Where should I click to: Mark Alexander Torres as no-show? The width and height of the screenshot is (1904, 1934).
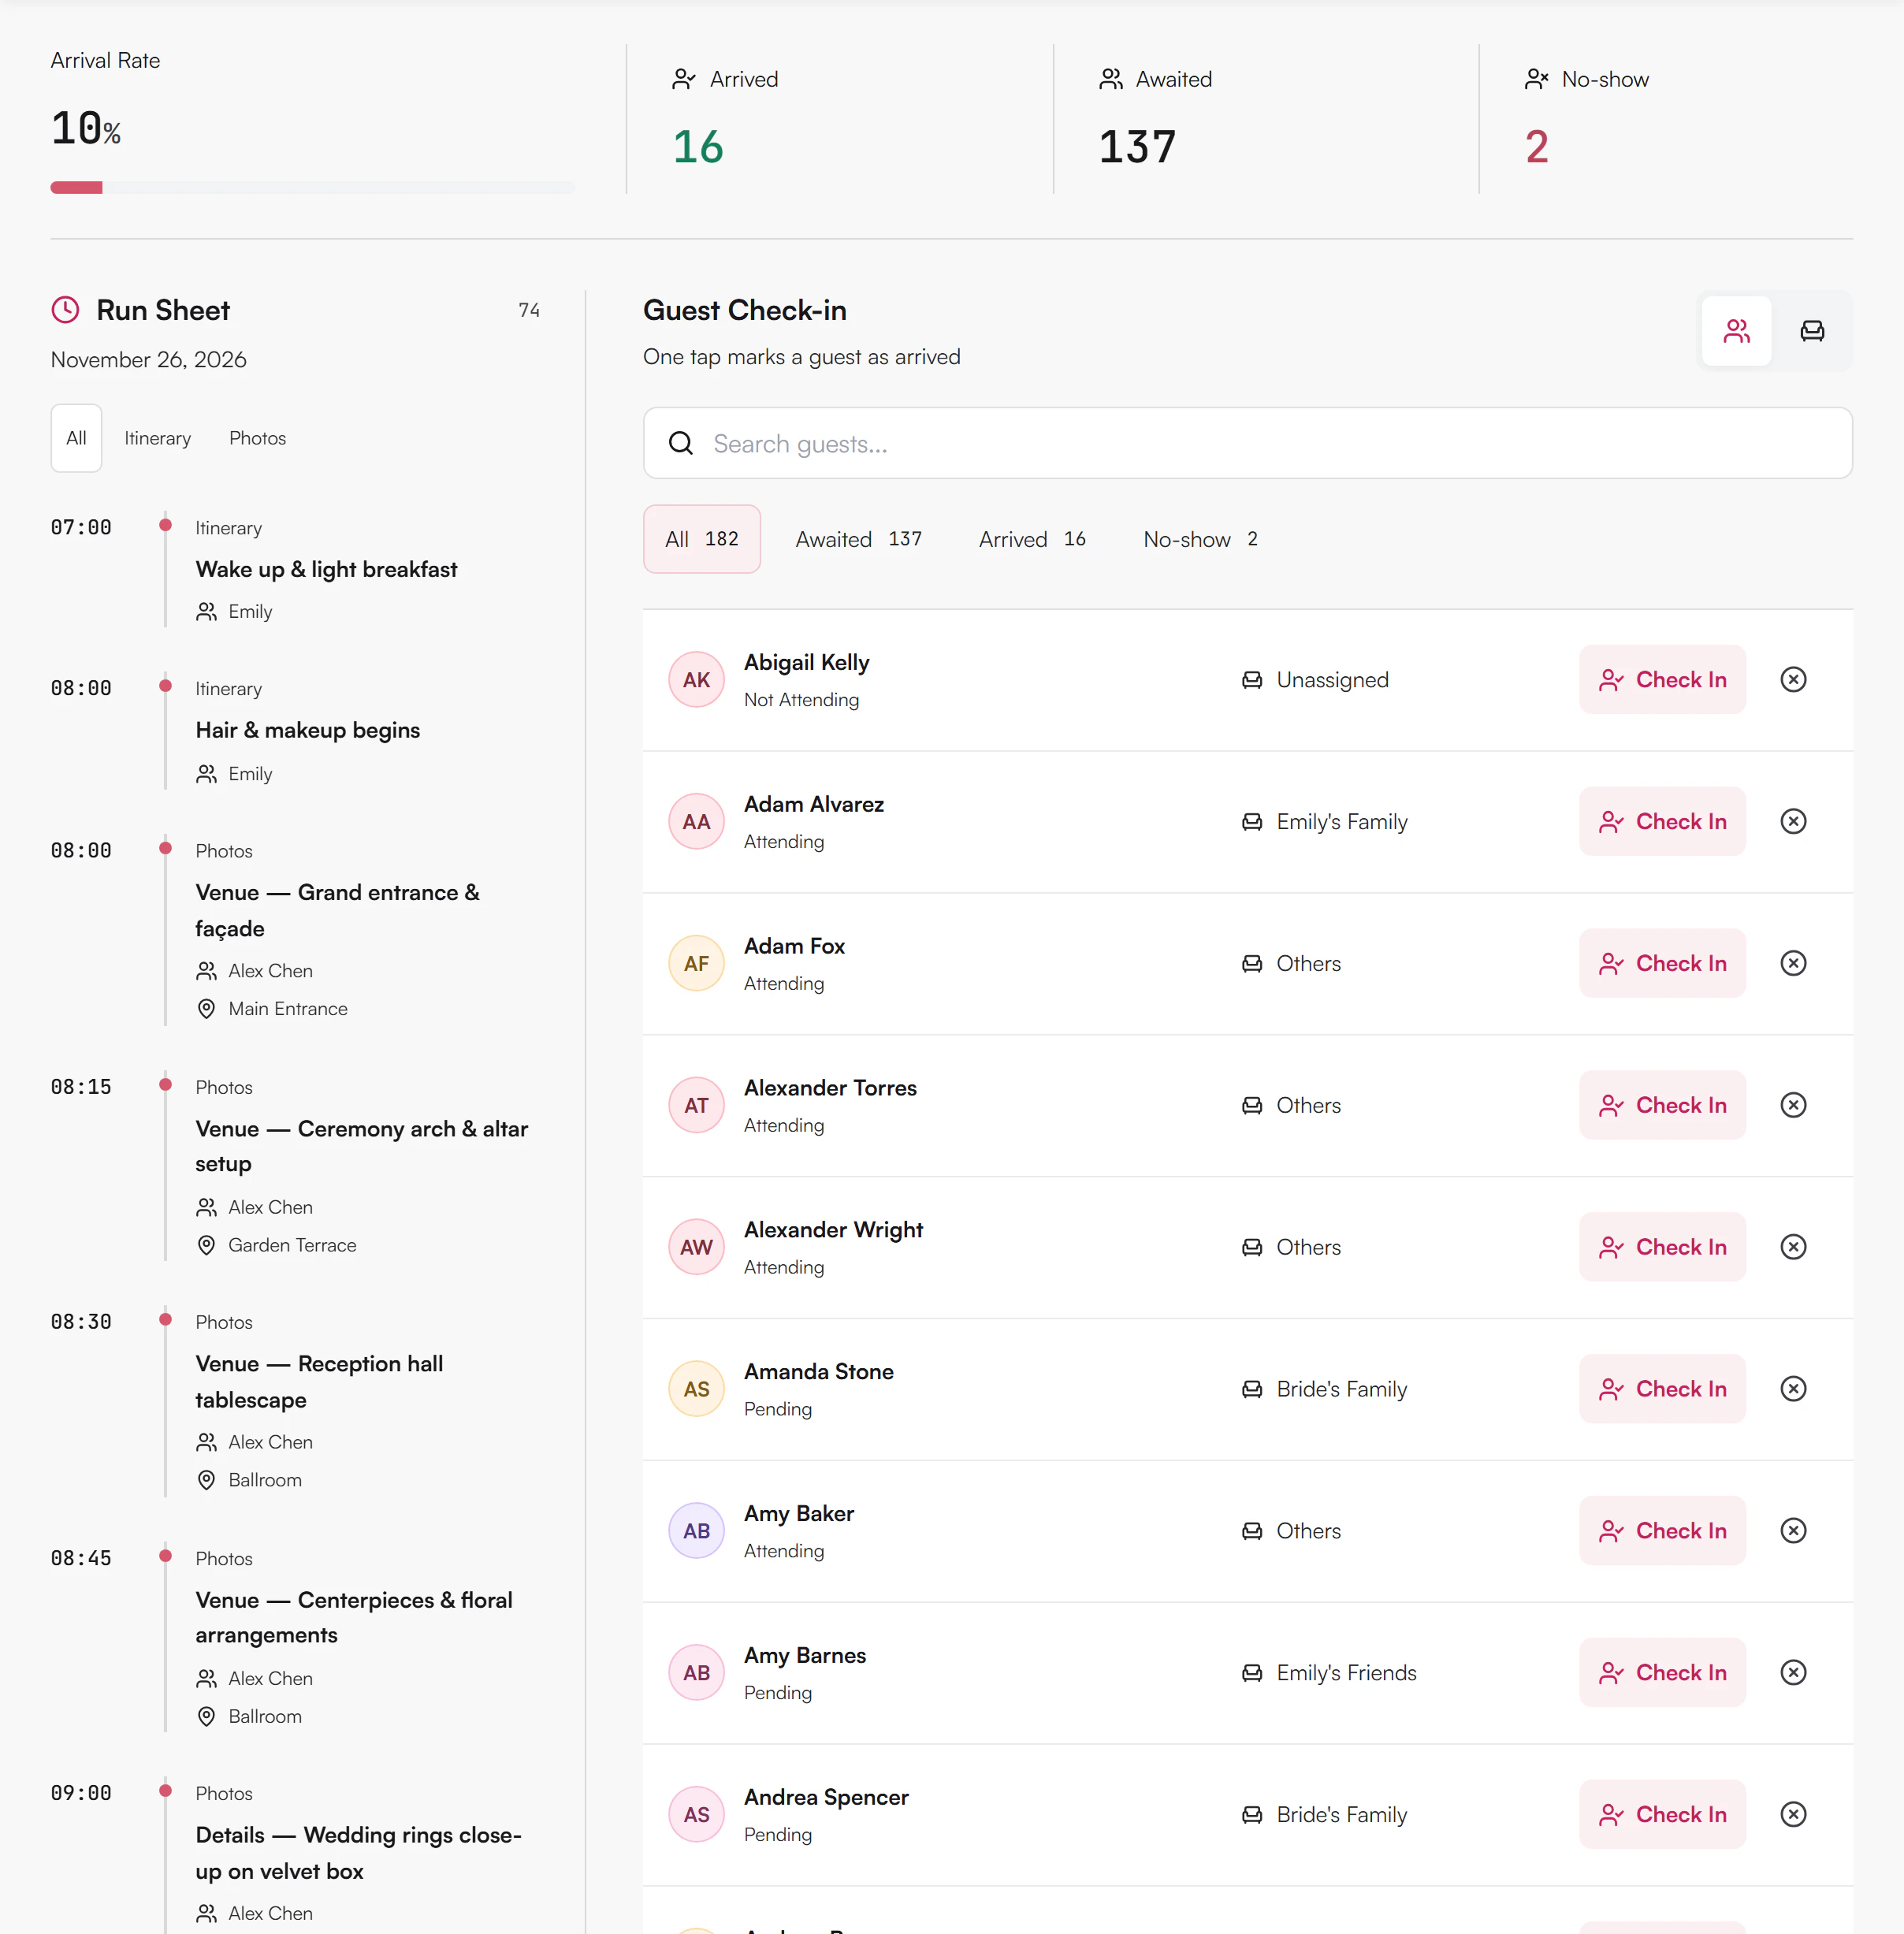point(1793,1106)
